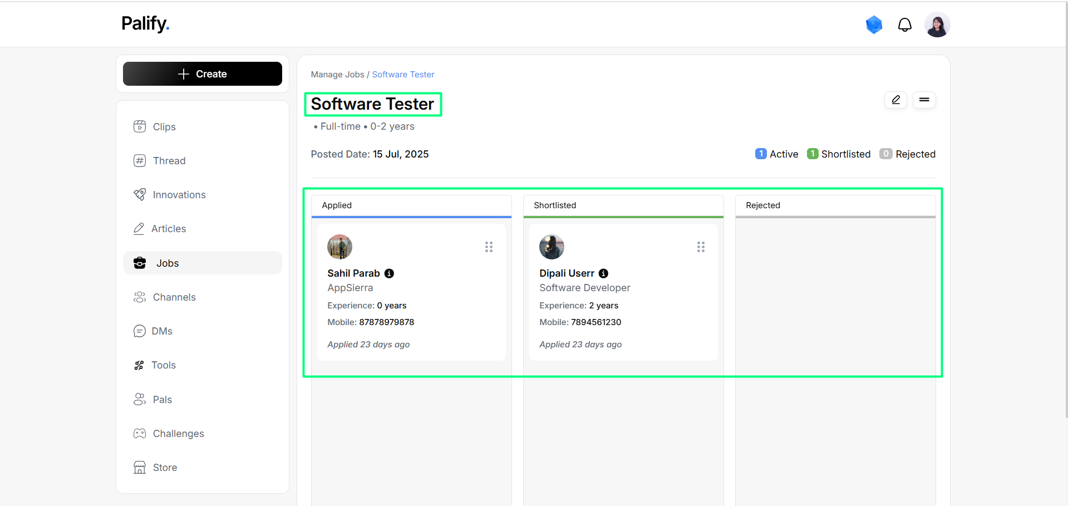Screen dimensions: 1068x506
Task: Open drag handle options on Sahil Parab card
Action: [x=489, y=247]
